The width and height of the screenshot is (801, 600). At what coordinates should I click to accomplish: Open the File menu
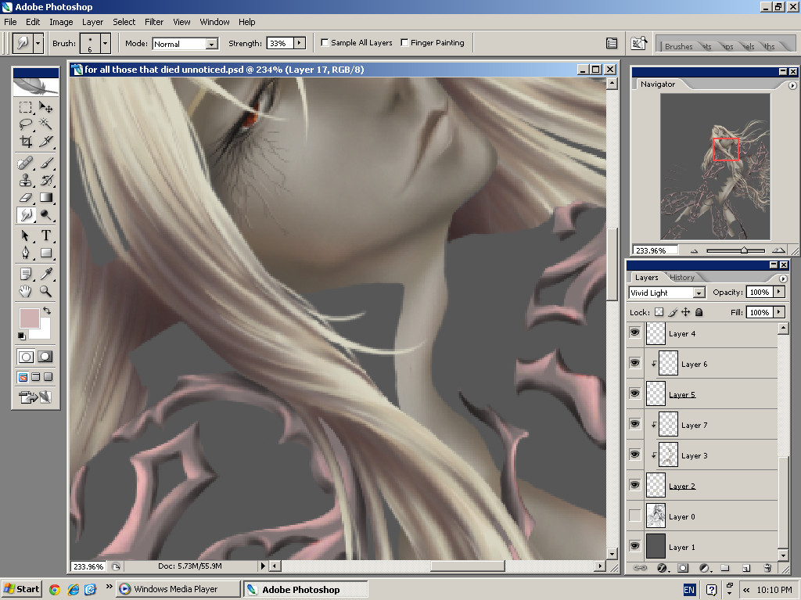point(10,22)
